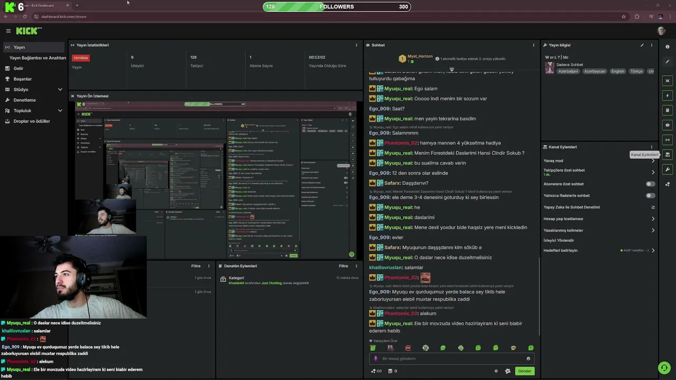This screenshot has width=676, height=380.
Task: Click the Khabib44 username link
Action: 236,283
